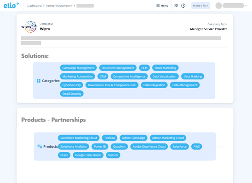Select the Campaign Management category tag
This screenshot has width=252, height=183.
(x=78, y=68)
